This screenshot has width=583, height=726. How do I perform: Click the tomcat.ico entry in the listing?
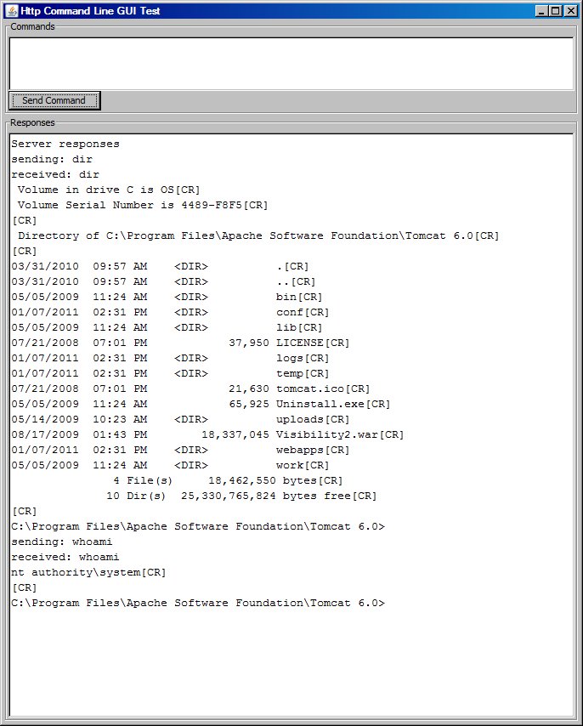pyautogui.click(x=310, y=389)
